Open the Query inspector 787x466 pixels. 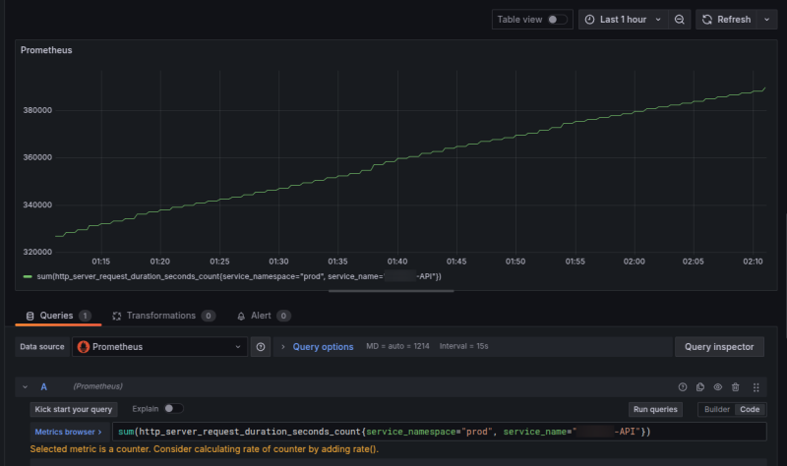718,347
